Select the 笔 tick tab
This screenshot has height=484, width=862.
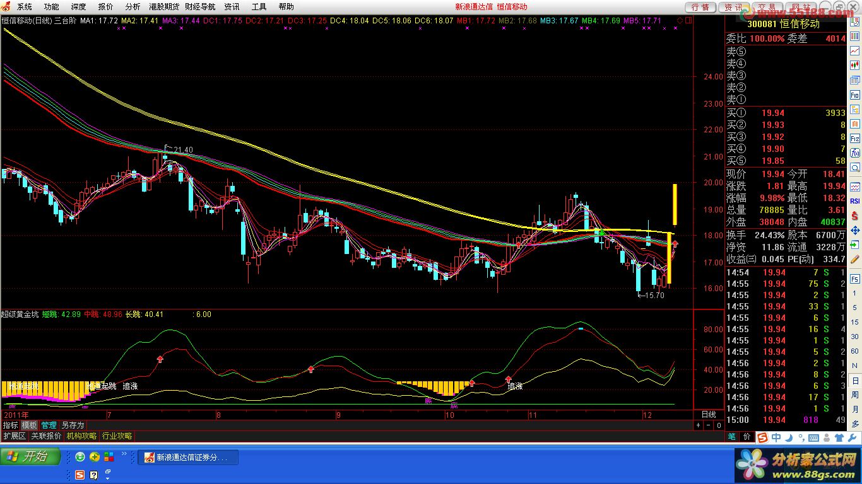pos(732,436)
